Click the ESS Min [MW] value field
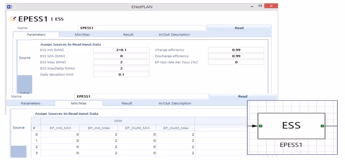Viewport: 345px width, 160px height. tap(121, 56)
